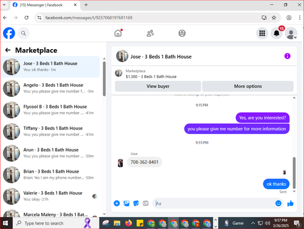The width and height of the screenshot is (304, 229).
Task: Go to the Home feed icon
Action: (x=118, y=33)
